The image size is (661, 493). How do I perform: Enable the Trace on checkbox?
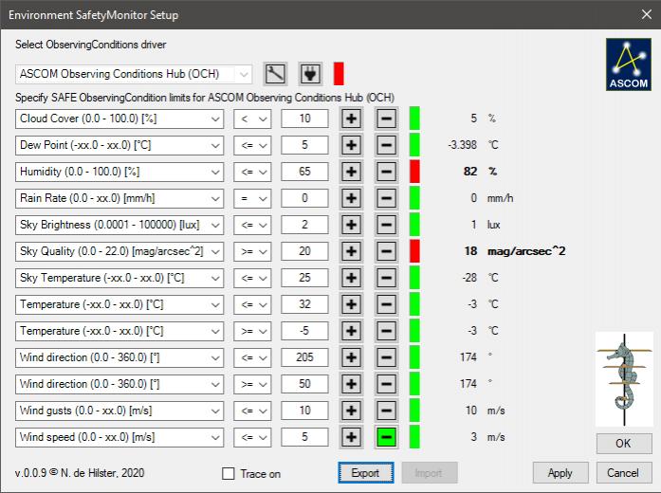(x=228, y=473)
